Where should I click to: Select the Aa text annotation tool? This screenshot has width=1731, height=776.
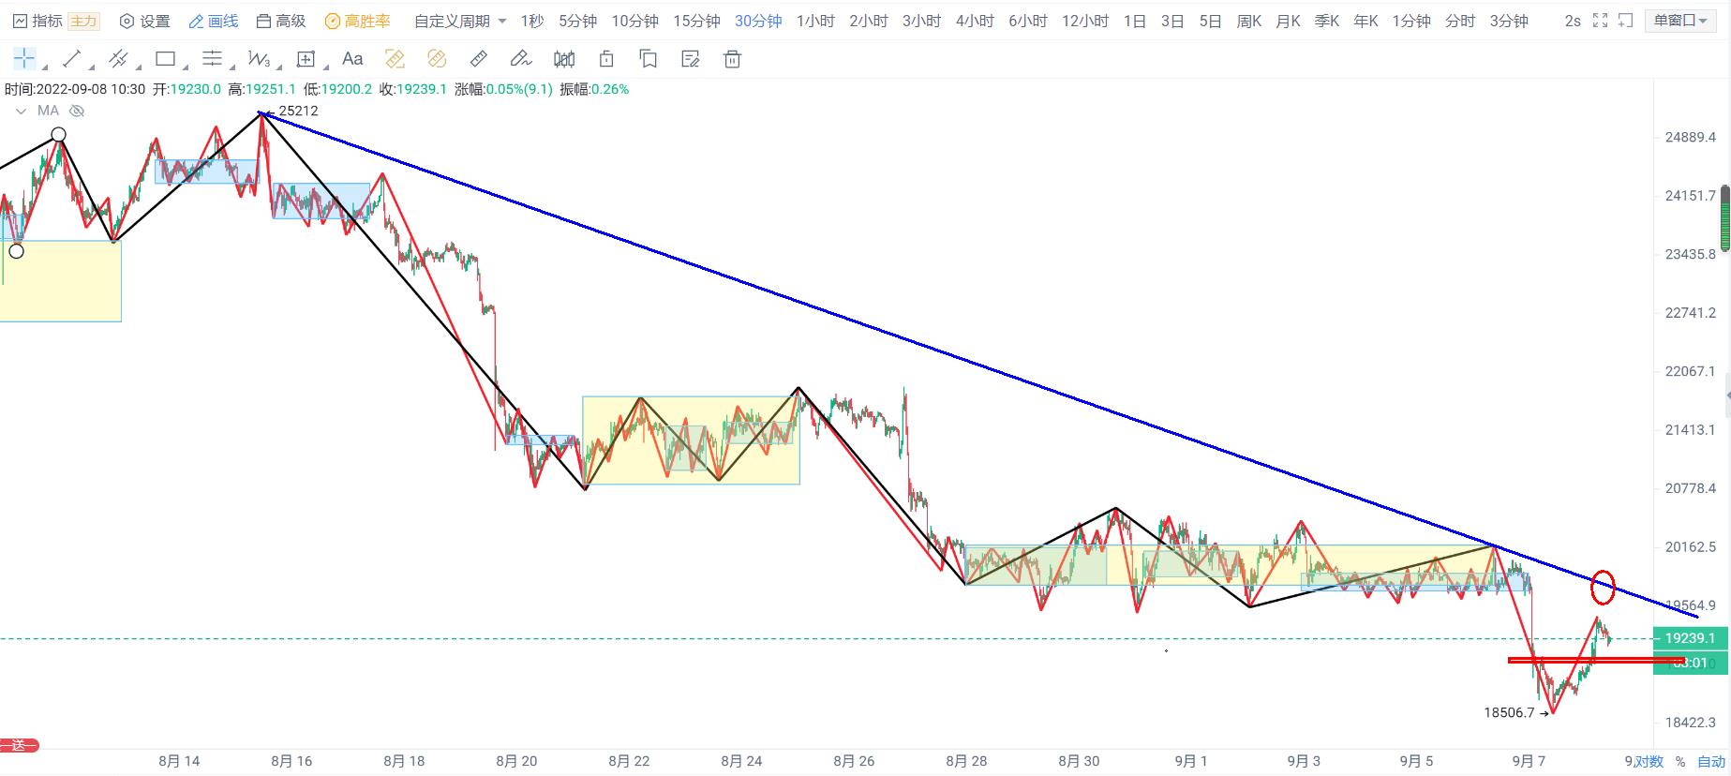coord(352,59)
